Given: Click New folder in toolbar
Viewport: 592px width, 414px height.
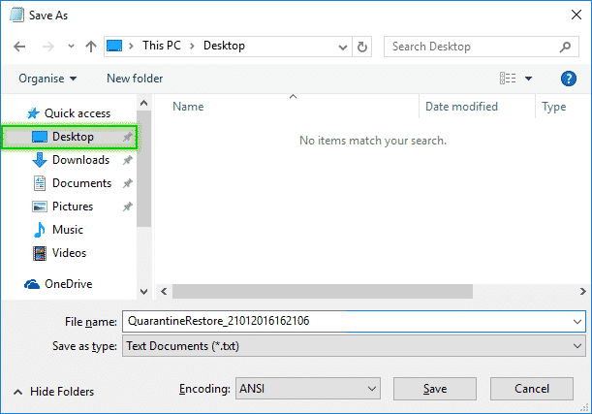Looking at the screenshot, I should pyautogui.click(x=135, y=79).
